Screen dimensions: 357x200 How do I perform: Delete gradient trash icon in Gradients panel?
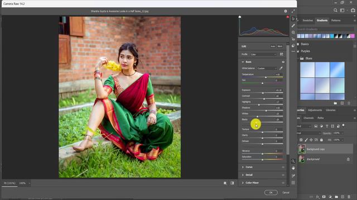[349, 103]
